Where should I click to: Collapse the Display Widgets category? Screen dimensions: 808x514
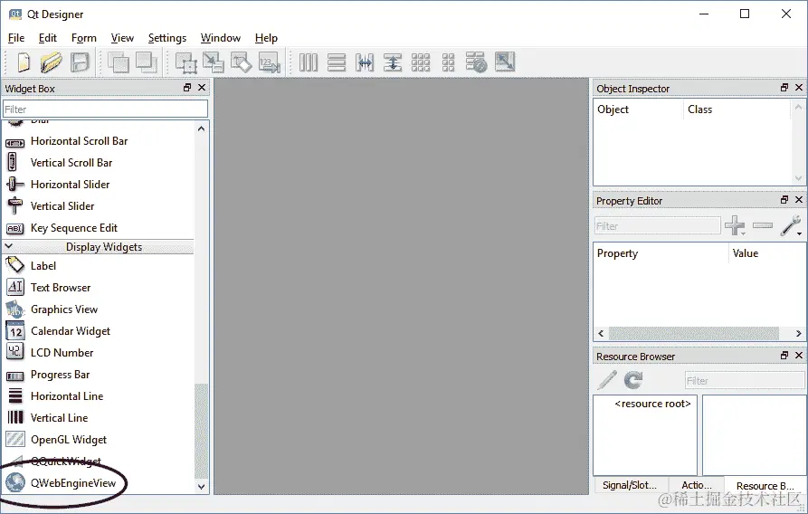click(9, 246)
